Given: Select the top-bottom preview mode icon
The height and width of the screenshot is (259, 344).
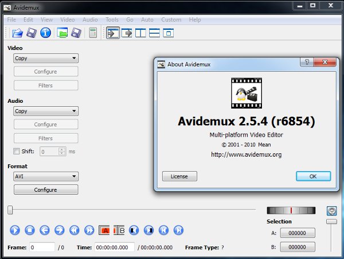Looking at the screenshot, I should click(x=154, y=33).
